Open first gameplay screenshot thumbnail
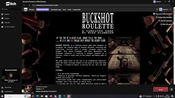The height and width of the screenshot is (98, 175). click(124, 45)
